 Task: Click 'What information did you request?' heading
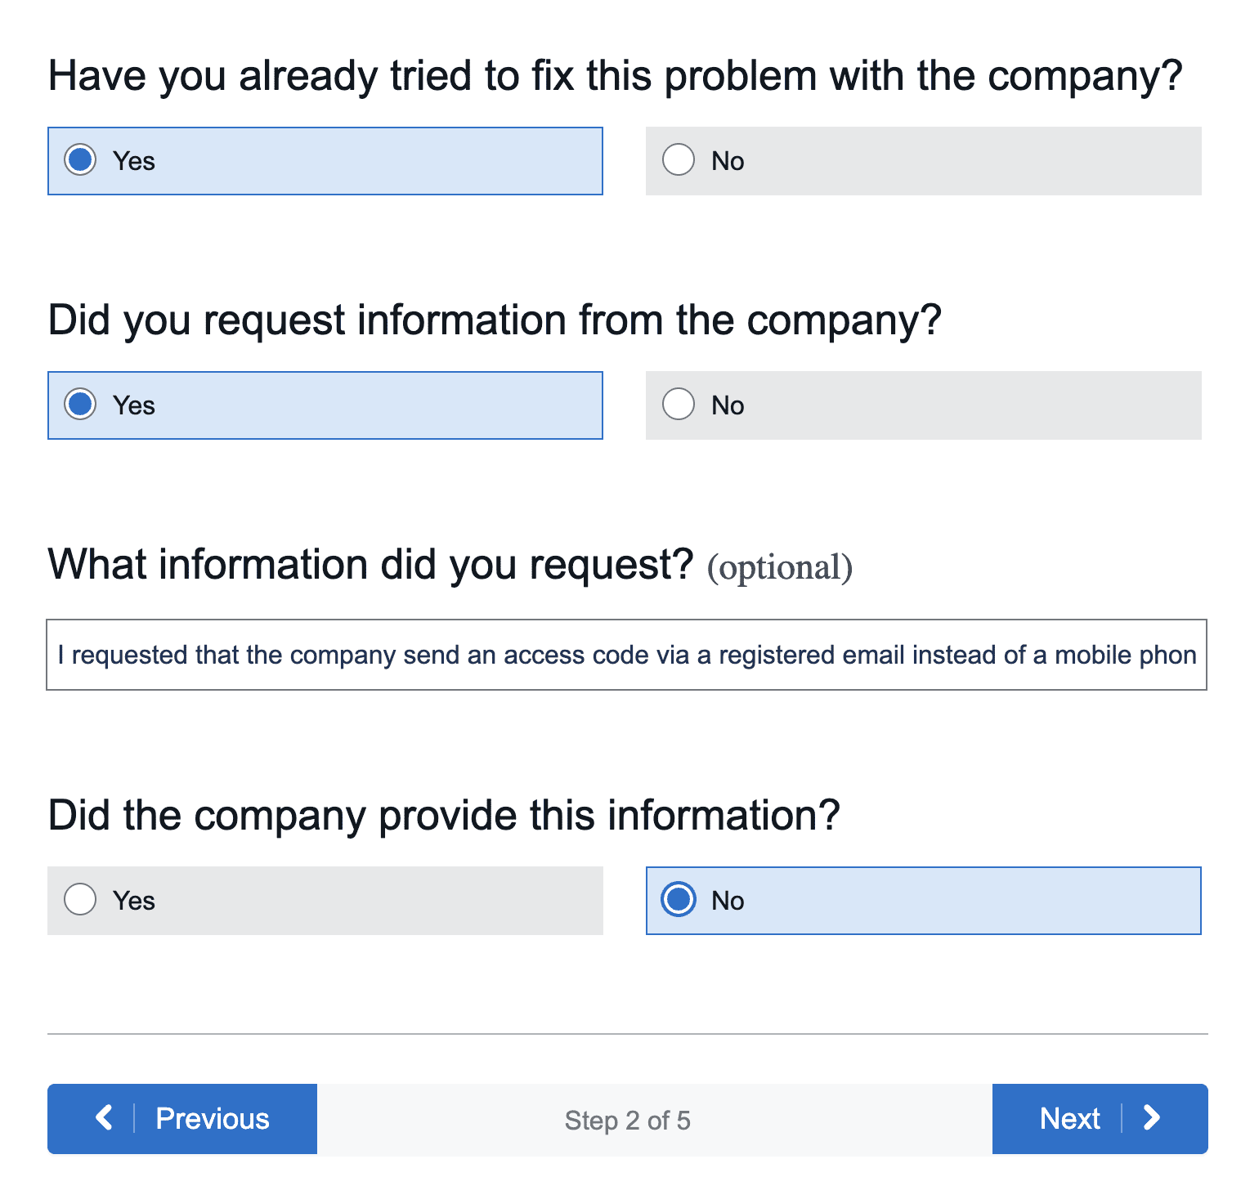click(x=370, y=565)
